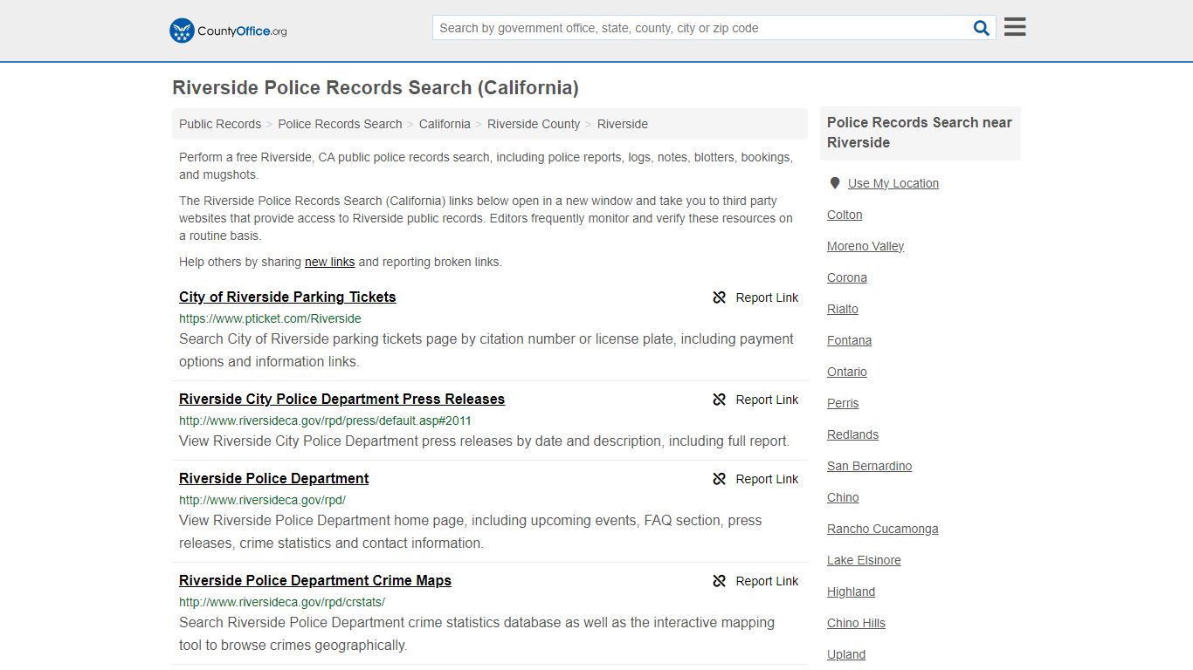This screenshot has height=670, width=1193.
Task: Open Riverside Police Department title link
Action: click(273, 478)
